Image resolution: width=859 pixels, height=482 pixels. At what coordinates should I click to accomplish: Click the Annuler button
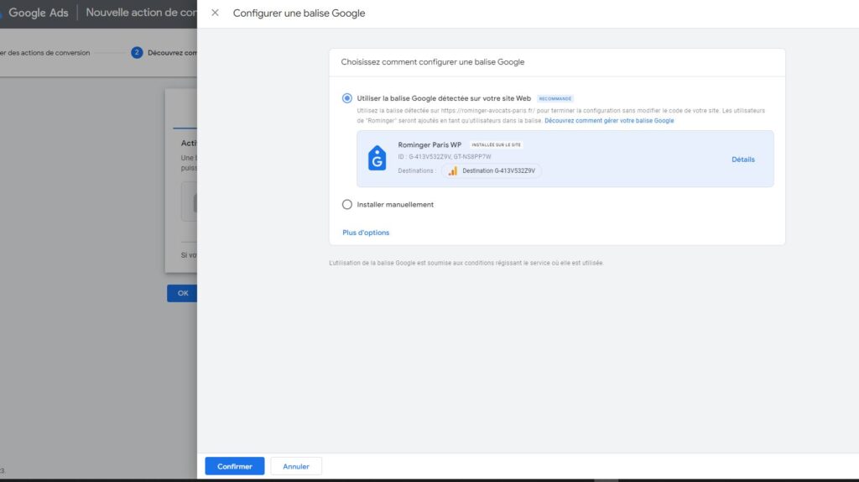point(296,466)
